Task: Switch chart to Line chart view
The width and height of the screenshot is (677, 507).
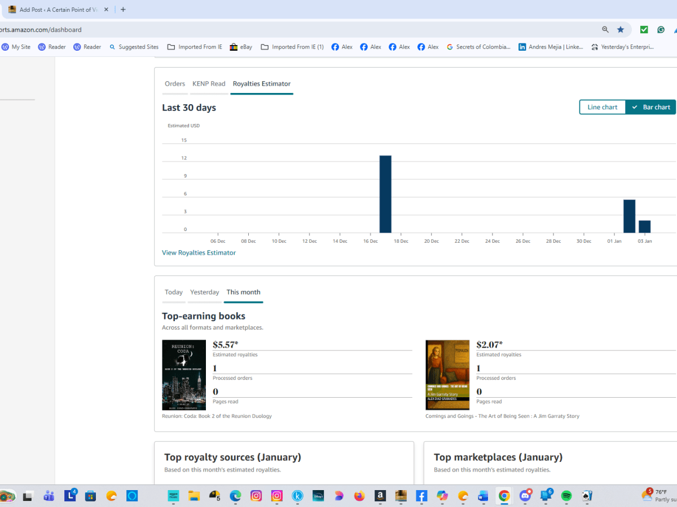Action: pyautogui.click(x=602, y=107)
